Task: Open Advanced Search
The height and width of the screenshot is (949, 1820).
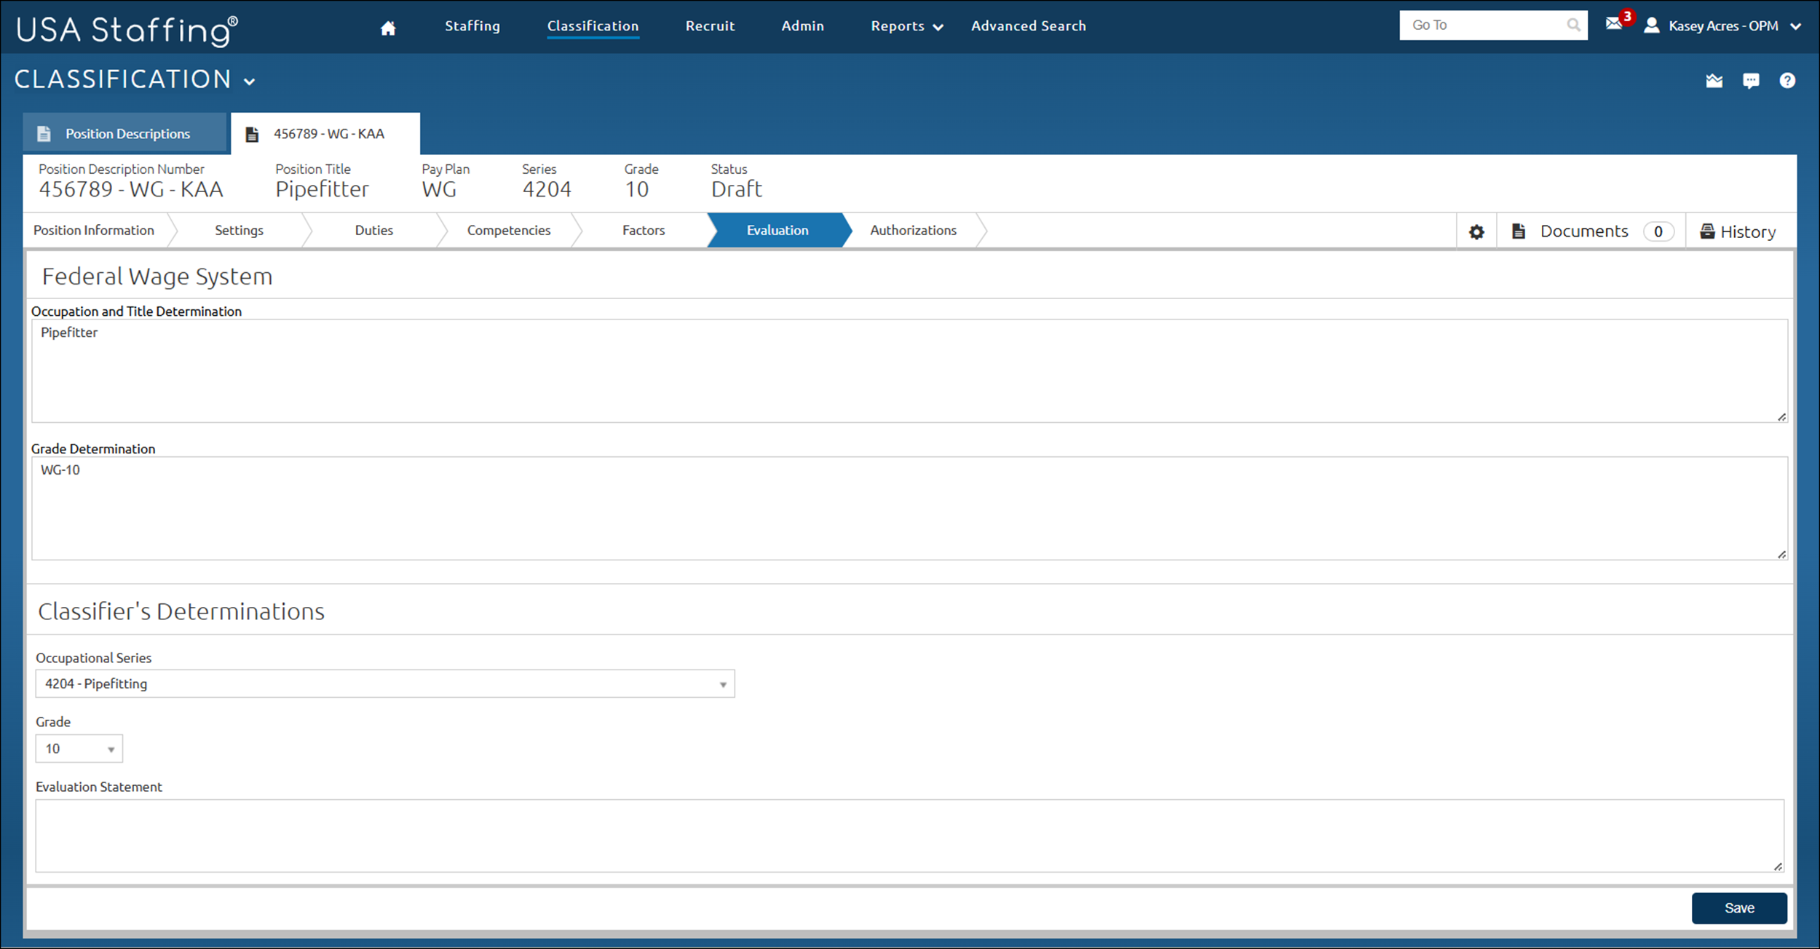Action: click(1028, 25)
